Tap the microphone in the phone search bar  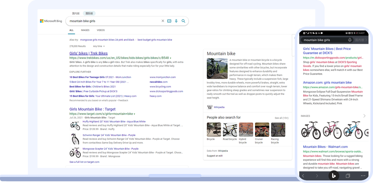pyautogui.click(x=350, y=40)
